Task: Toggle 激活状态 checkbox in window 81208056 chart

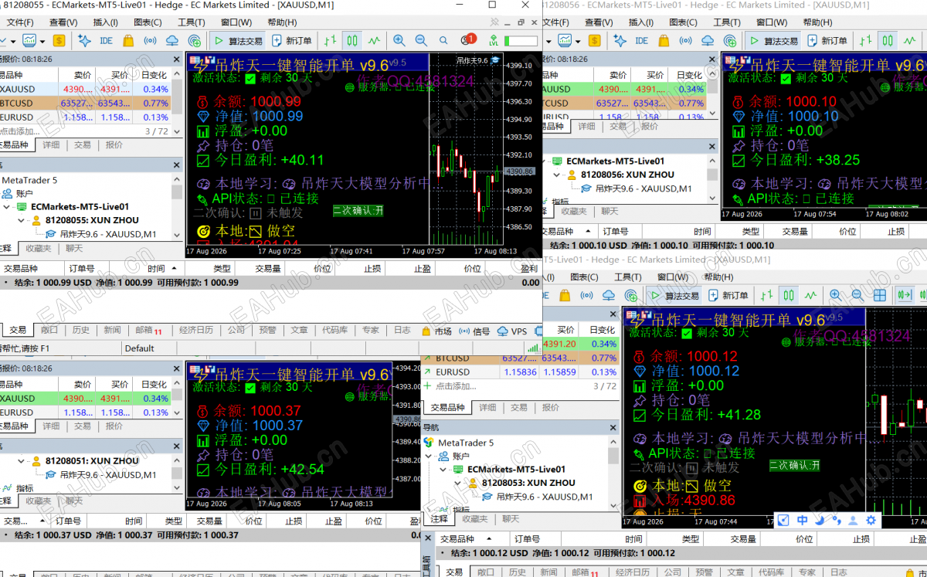Action: (x=786, y=78)
